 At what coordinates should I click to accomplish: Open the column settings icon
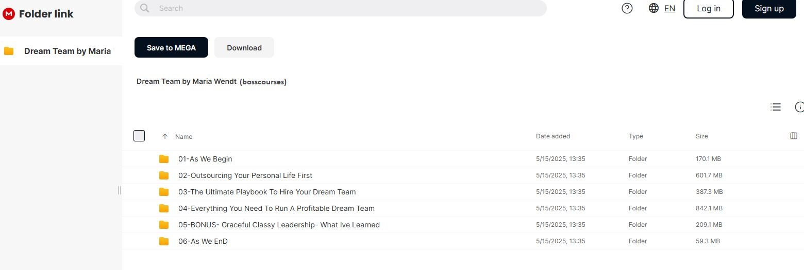(x=793, y=136)
